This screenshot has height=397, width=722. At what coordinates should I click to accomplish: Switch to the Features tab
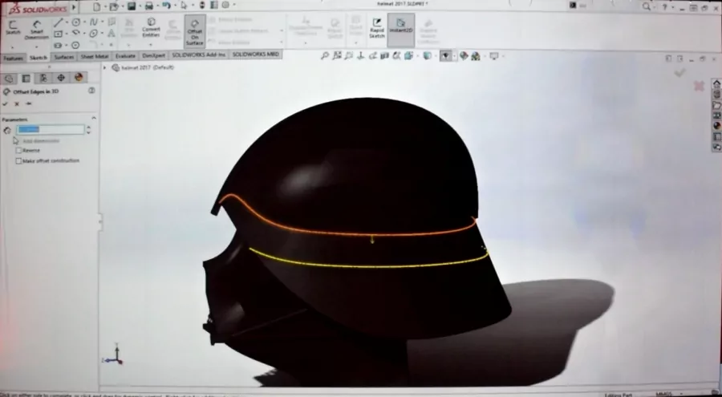[x=13, y=58]
